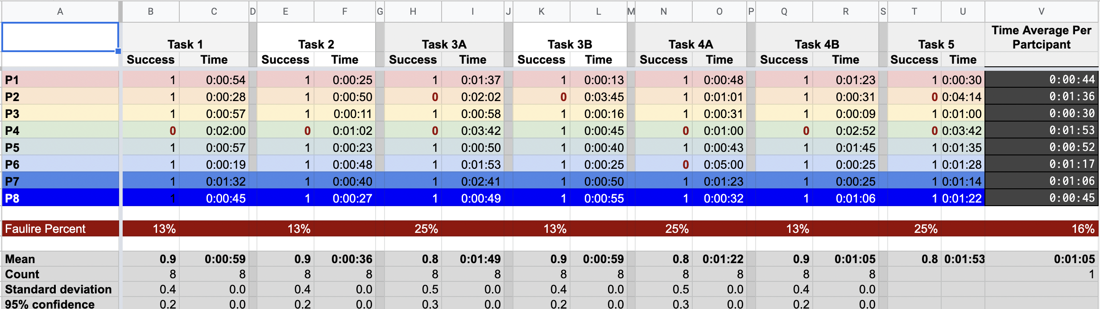Viewport: 1100px width, 309px height.
Task: Select the Count value 1 in column V
Action: pos(1041,274)
